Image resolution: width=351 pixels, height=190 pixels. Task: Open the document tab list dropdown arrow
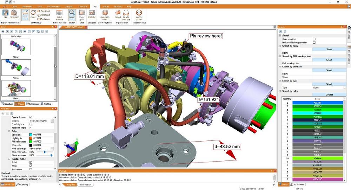(275, 27)
